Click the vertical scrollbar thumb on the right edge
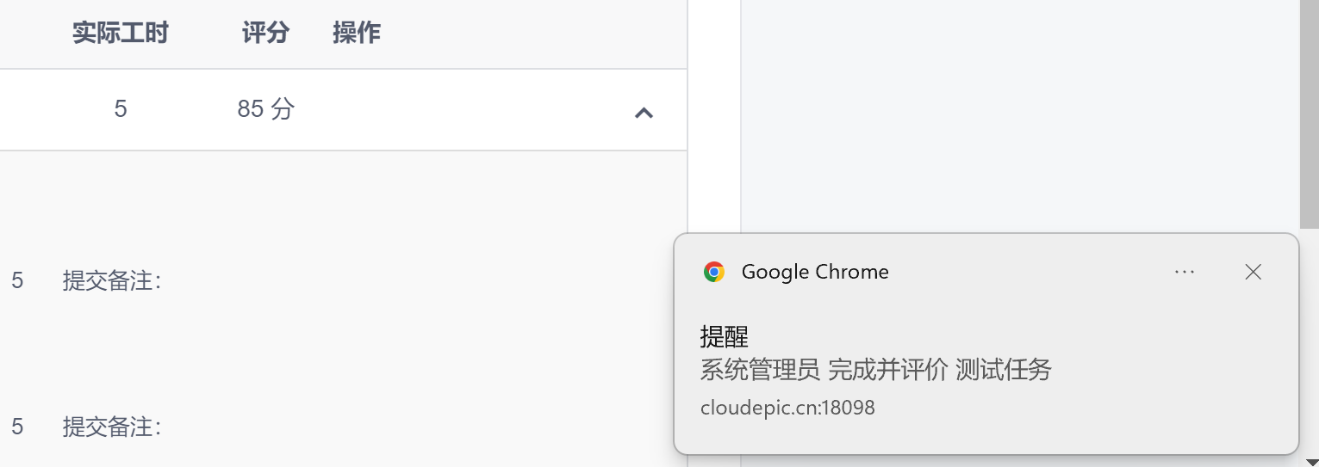Viewport: 1319px width, 467px height. point(1309,114)
